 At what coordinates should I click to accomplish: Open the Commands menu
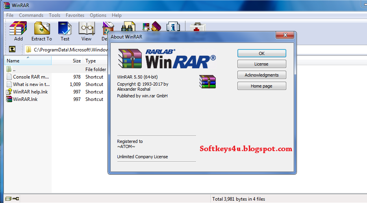[31, 15]
